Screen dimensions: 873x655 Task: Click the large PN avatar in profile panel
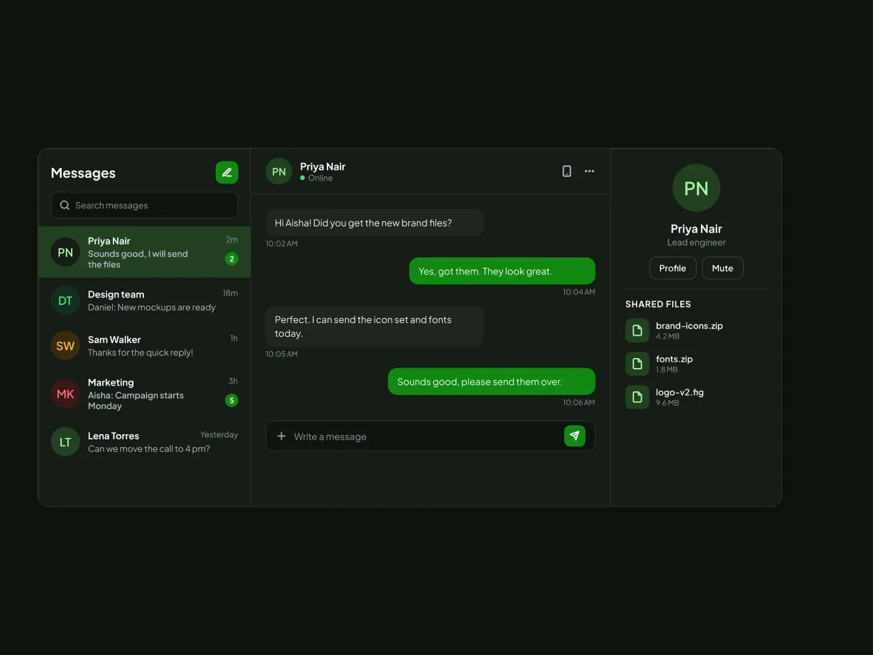(x=696, y=188)
